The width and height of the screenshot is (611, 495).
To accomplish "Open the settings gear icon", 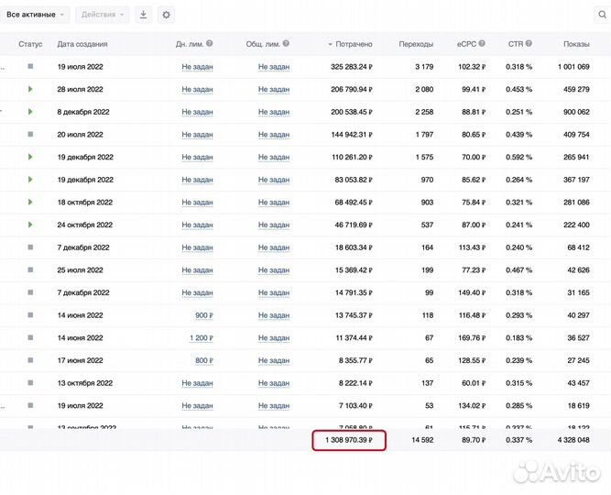I will click(166, 15).
